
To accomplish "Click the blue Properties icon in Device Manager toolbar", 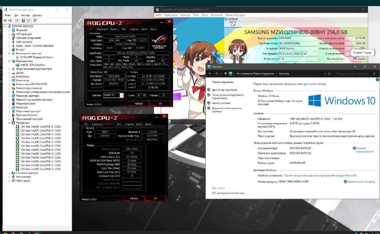I will (23, 20).
